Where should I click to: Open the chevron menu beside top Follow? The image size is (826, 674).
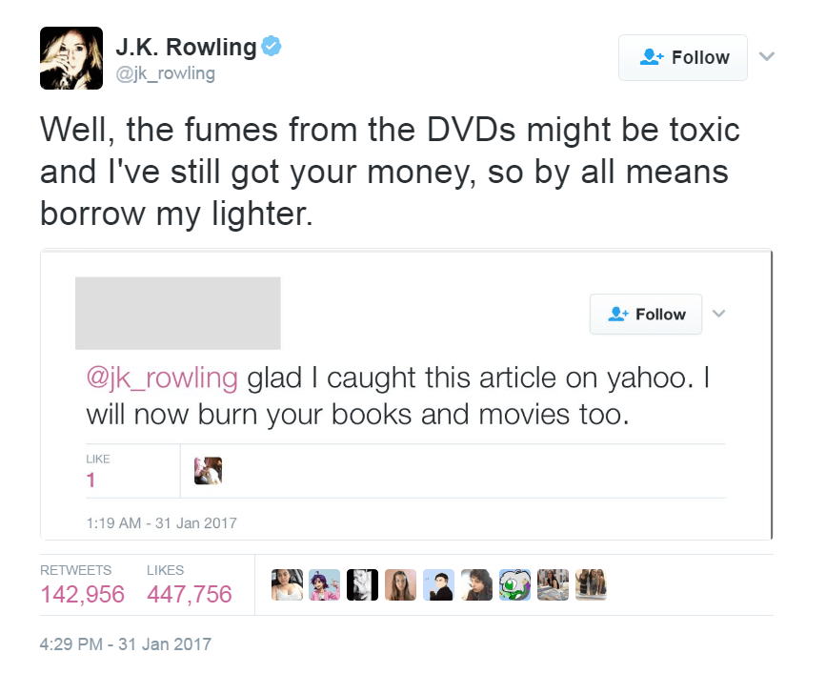click(767, 56)
